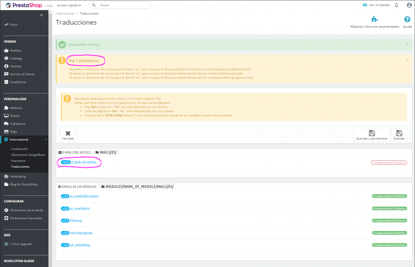This screenshot has width=415, height=267.
Task: Click faltantes badge in ps_emailsubscription row
Action: click(389, 196)
